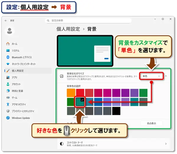Select アプリ in sidebar
This screenshot has width=177, height=154.
(14, 78)
